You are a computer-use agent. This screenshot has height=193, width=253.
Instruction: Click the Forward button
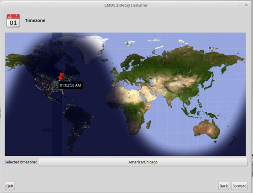[239, 186]
